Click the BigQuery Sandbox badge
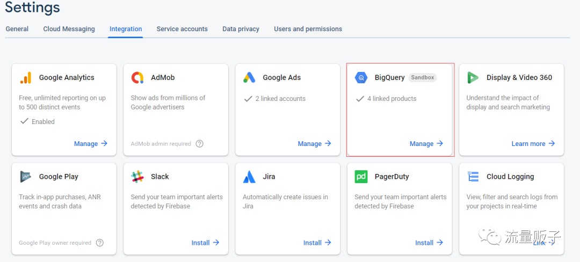The image size is (580, 262). point(423,77)
